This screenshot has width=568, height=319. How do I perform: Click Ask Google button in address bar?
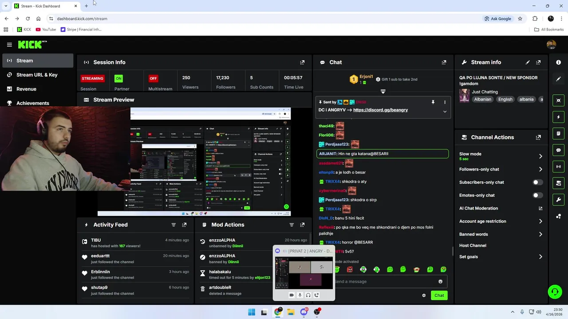pyautogui.click(x=497, y=19)
